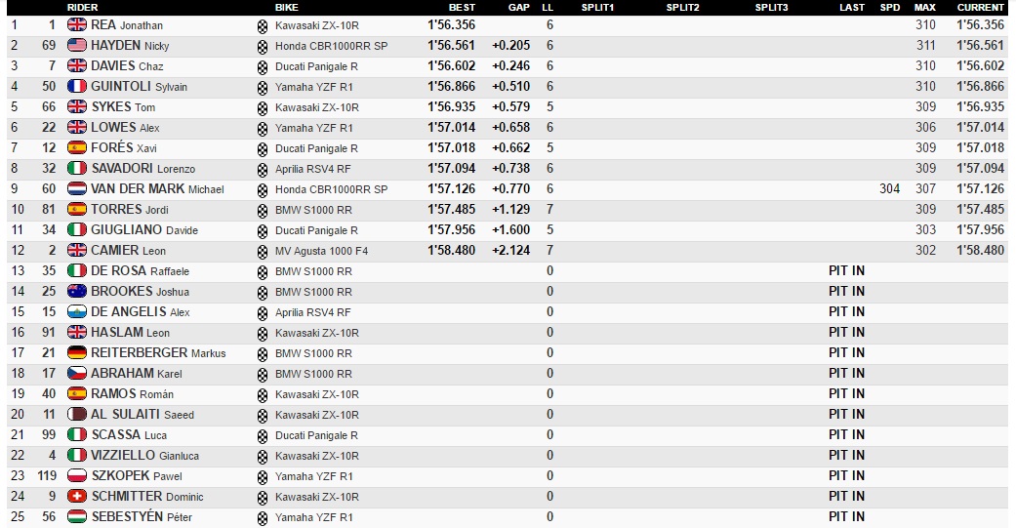Select the RIDER column header
Viewport: 1016px width, 528px height.
tap(82, 8)
